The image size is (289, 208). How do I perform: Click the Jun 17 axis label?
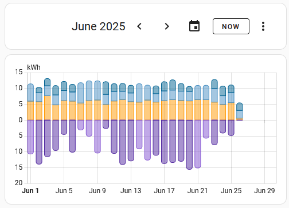pyautogui.click(x=165, y=191)
